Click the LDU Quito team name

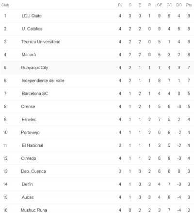(32, 16)
